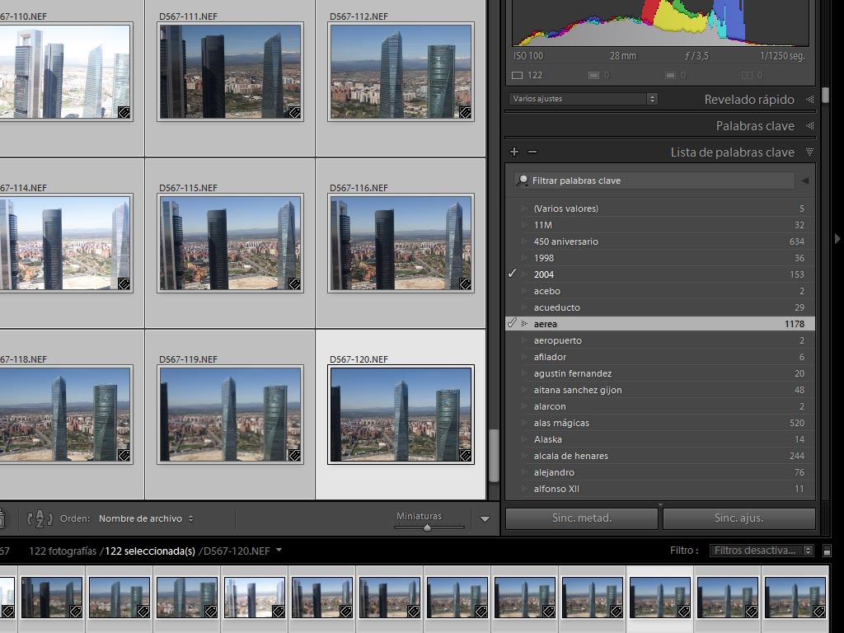Screen dimensions: 844x633
Task: Uncheck the 2004 keyword checkmark
Action: [512, 274]
